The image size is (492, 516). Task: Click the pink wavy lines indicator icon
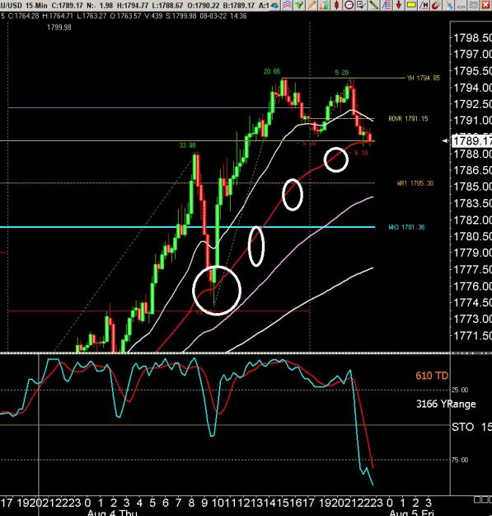click(287, 5)
